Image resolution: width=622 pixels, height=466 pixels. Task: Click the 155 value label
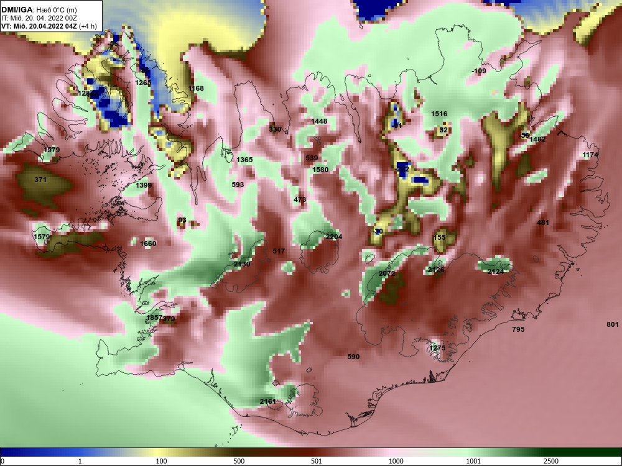440,237
